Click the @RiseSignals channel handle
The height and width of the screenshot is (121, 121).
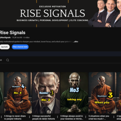5,37
